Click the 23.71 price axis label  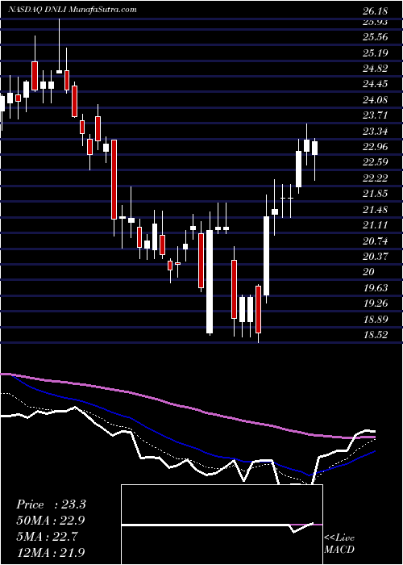(376, 115)
